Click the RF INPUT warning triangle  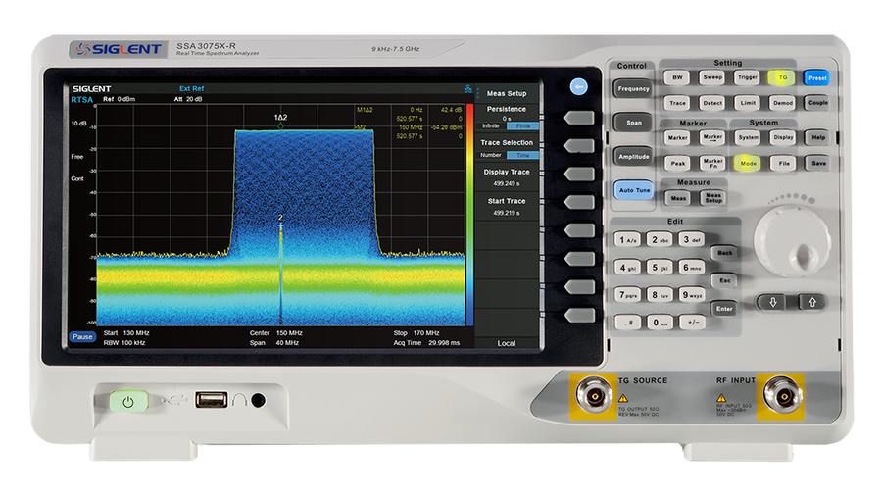click(x=721, y=398)
